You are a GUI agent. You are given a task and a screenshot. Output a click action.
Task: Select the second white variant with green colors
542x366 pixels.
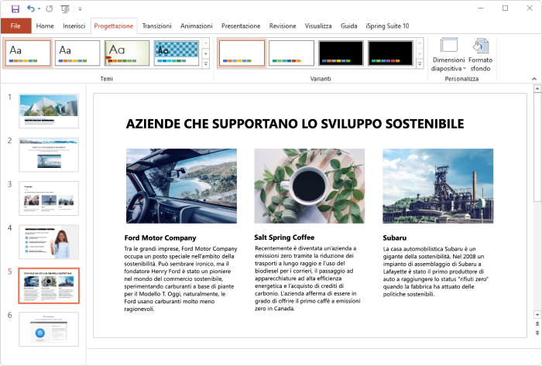(x=291, y=53)
